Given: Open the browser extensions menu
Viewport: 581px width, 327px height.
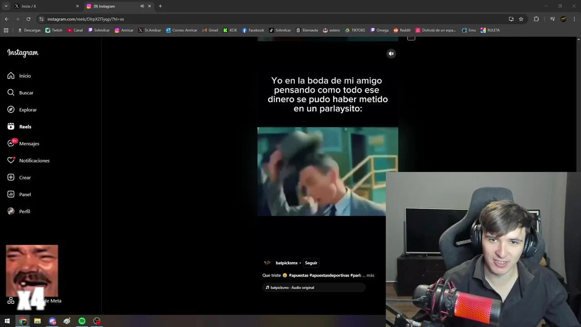Looking at the screenshot, I should pyautogui.click(x=536, y=19).
